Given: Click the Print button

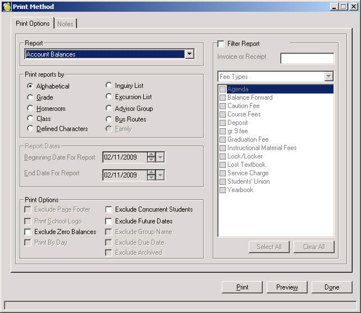Looking at the screenshot, I should (x=242, y=287).
